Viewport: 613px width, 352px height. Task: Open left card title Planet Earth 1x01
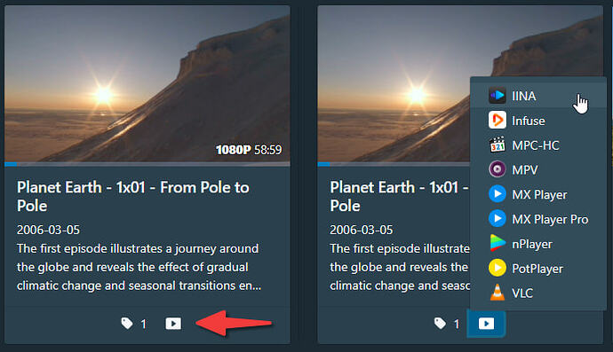click(133, 196)
